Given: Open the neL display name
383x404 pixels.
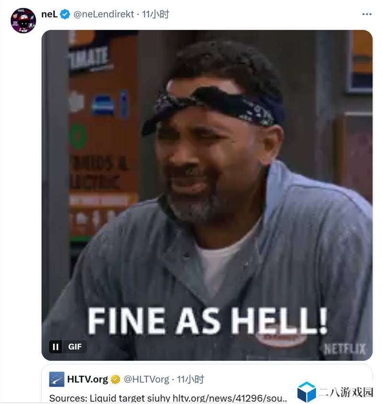Looking at the screenshot, I should point(49,14).
